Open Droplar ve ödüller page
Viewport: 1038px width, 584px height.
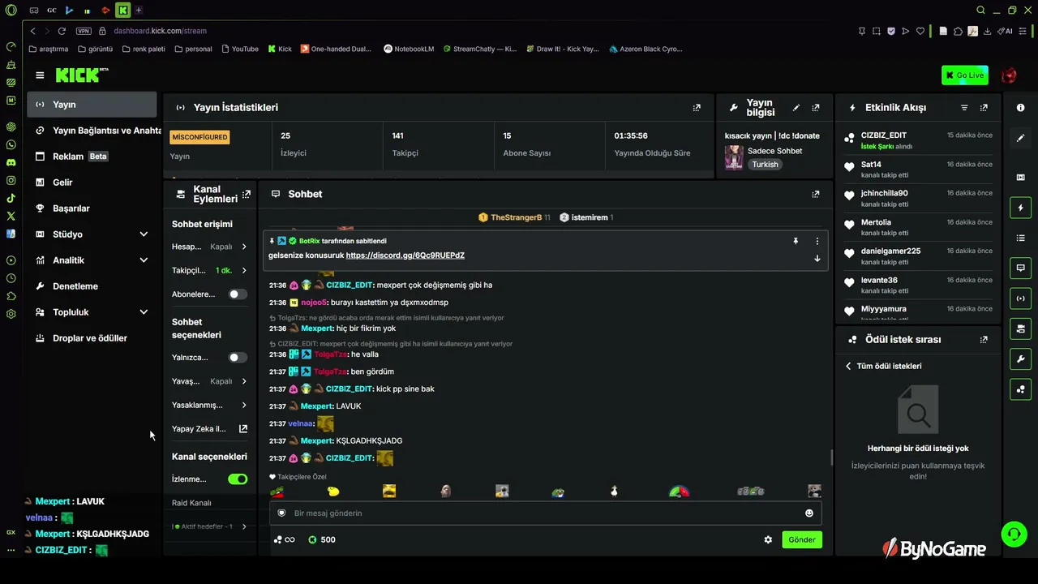click(x=92, y=338)
